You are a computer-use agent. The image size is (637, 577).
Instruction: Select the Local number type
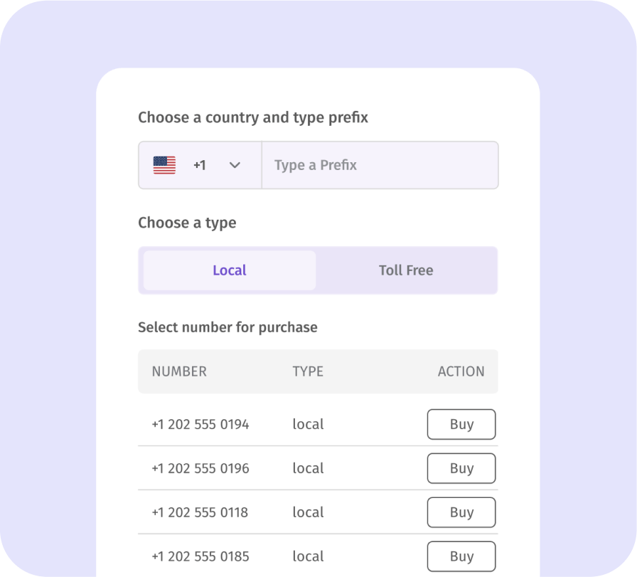pyautogui.click(x=230, y=270)
